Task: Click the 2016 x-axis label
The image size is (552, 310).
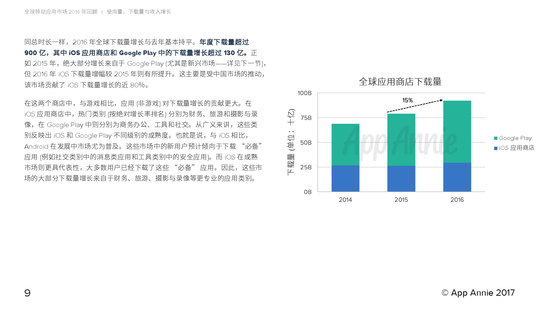Action: click(x=457, y=200)
